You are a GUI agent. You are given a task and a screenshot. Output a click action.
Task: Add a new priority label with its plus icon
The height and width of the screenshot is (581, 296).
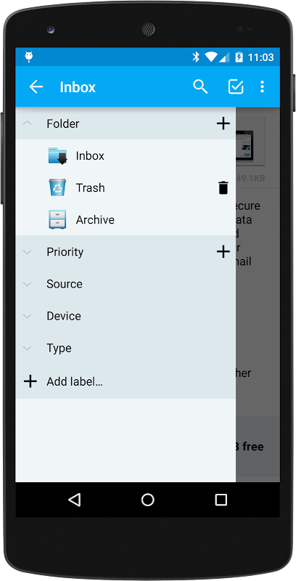click(223, 252)
